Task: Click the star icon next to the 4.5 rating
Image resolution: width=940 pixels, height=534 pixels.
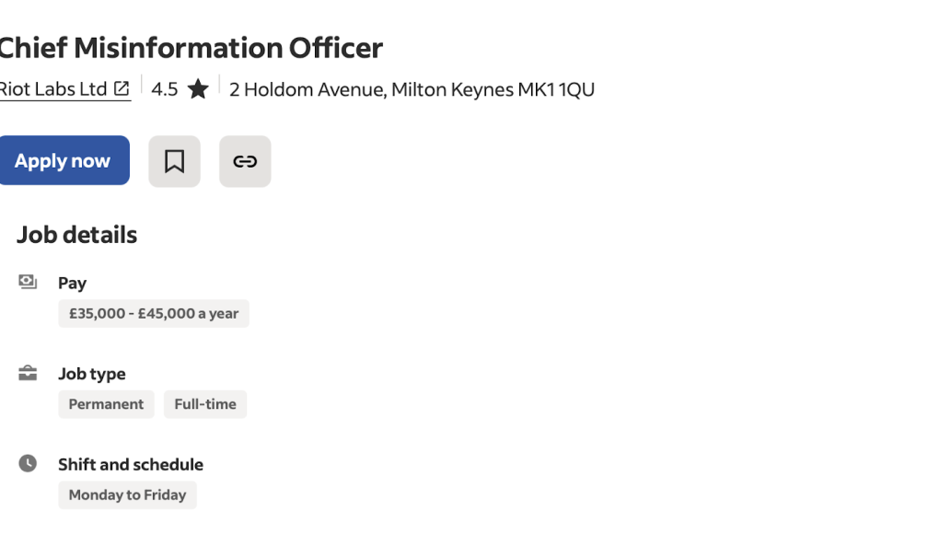Action: (x=197, y=88)
